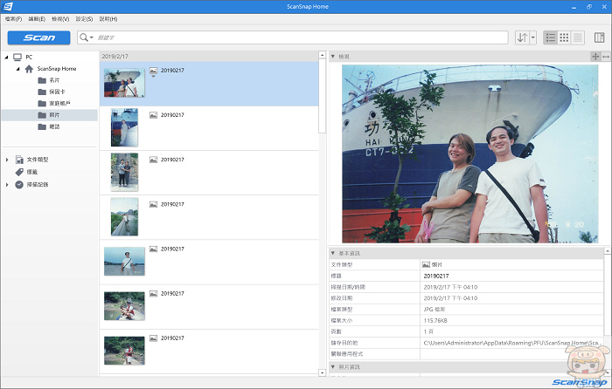612x389 pixels.
Task: Click the 20190217 title field in info panel
Action: (511, 276)
